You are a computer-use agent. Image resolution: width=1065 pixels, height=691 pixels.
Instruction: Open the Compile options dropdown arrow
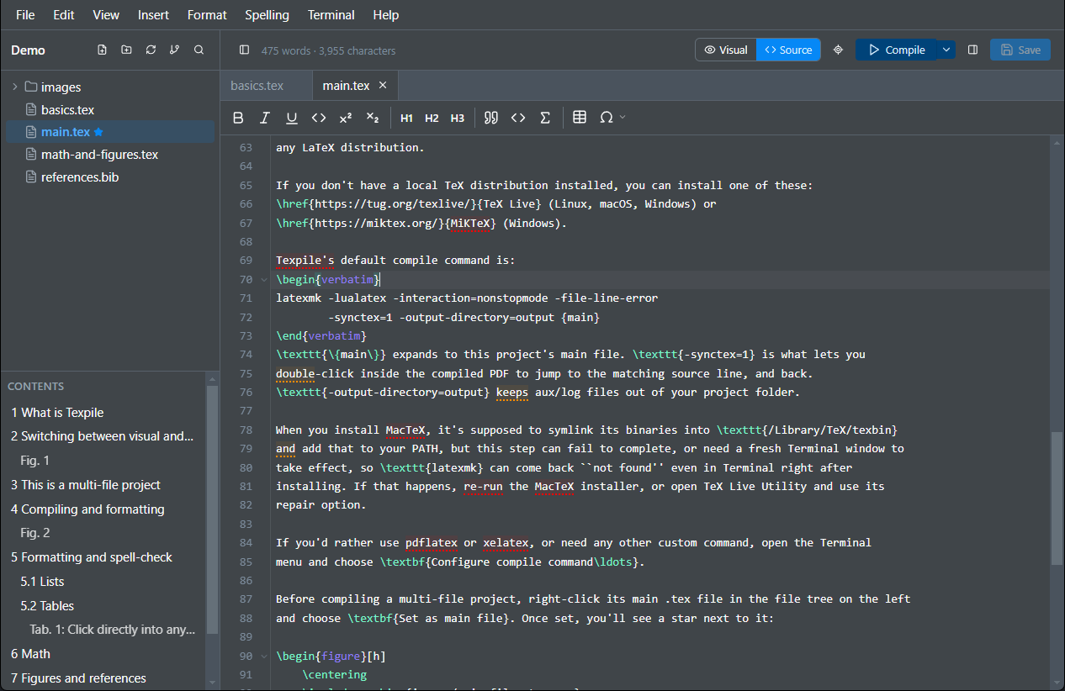click(x=946, y=50)
